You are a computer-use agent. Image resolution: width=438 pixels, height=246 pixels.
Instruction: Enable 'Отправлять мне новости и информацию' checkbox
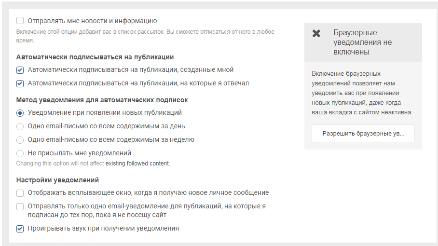[20, 21]
